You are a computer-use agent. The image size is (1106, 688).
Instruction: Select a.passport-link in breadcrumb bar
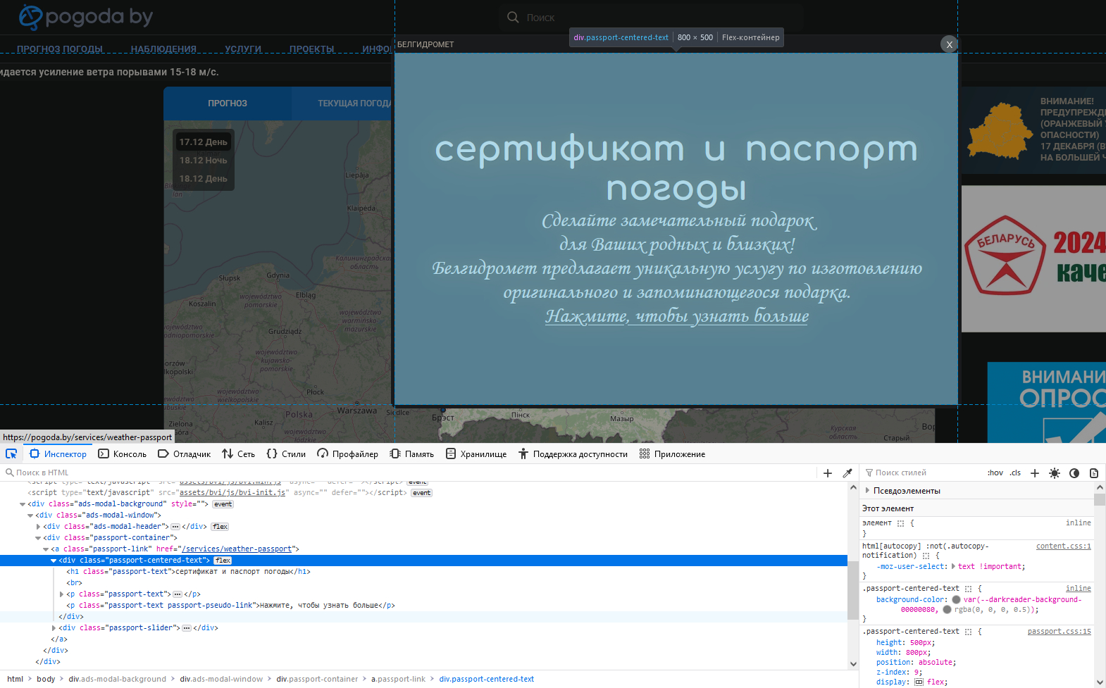tap(398, 680)
